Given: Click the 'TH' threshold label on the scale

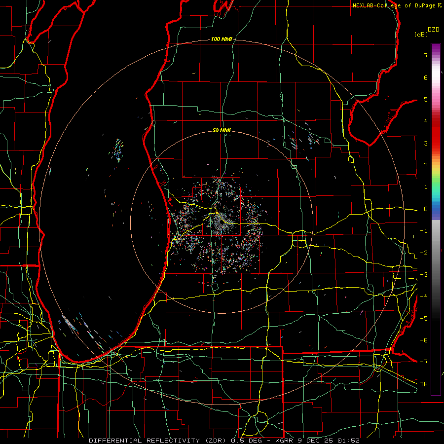Looking at the screenshot, I should [424, 384].
